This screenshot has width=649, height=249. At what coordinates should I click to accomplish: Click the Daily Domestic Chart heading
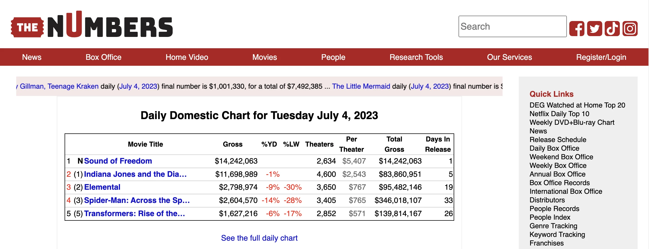(259, 115)
